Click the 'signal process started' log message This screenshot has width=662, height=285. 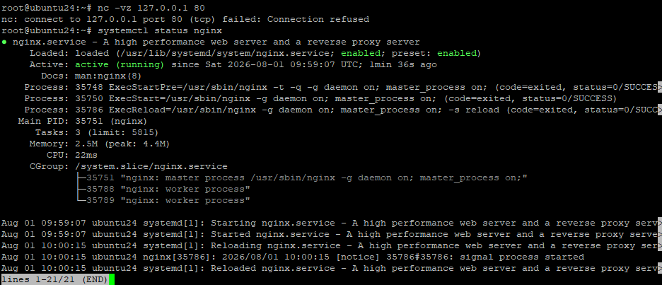click(522, 257)
